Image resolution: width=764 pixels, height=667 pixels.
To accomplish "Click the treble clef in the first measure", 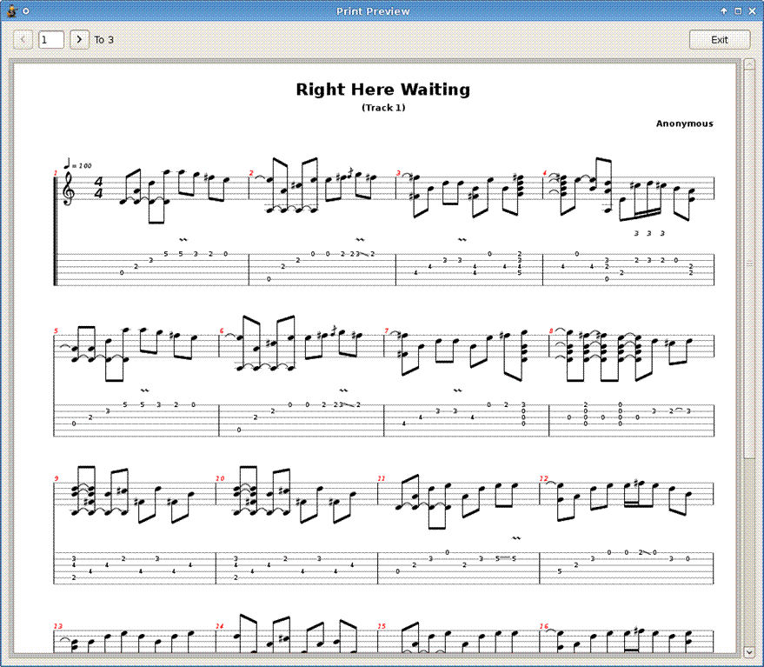I will tap(69, 189).
